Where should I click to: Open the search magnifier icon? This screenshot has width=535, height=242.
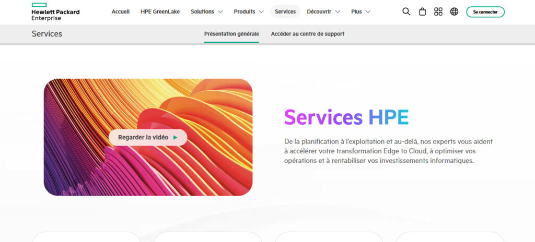[406, 11]
